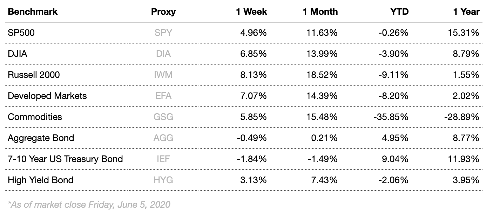493x214 pixels.
Task: Select the SP500 benchmark row label
Action: (x=21, y=33)
